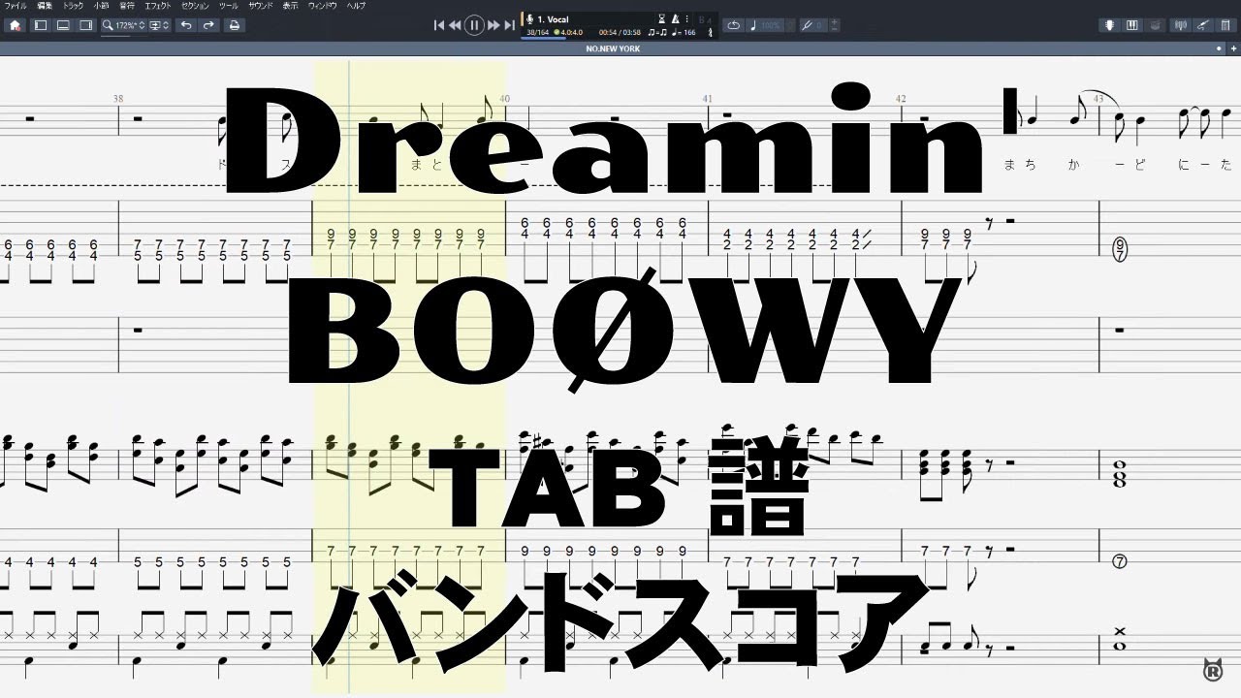Click the white dot on the tab bar
The image size is (1241, 698).
tap(1220, 48)
